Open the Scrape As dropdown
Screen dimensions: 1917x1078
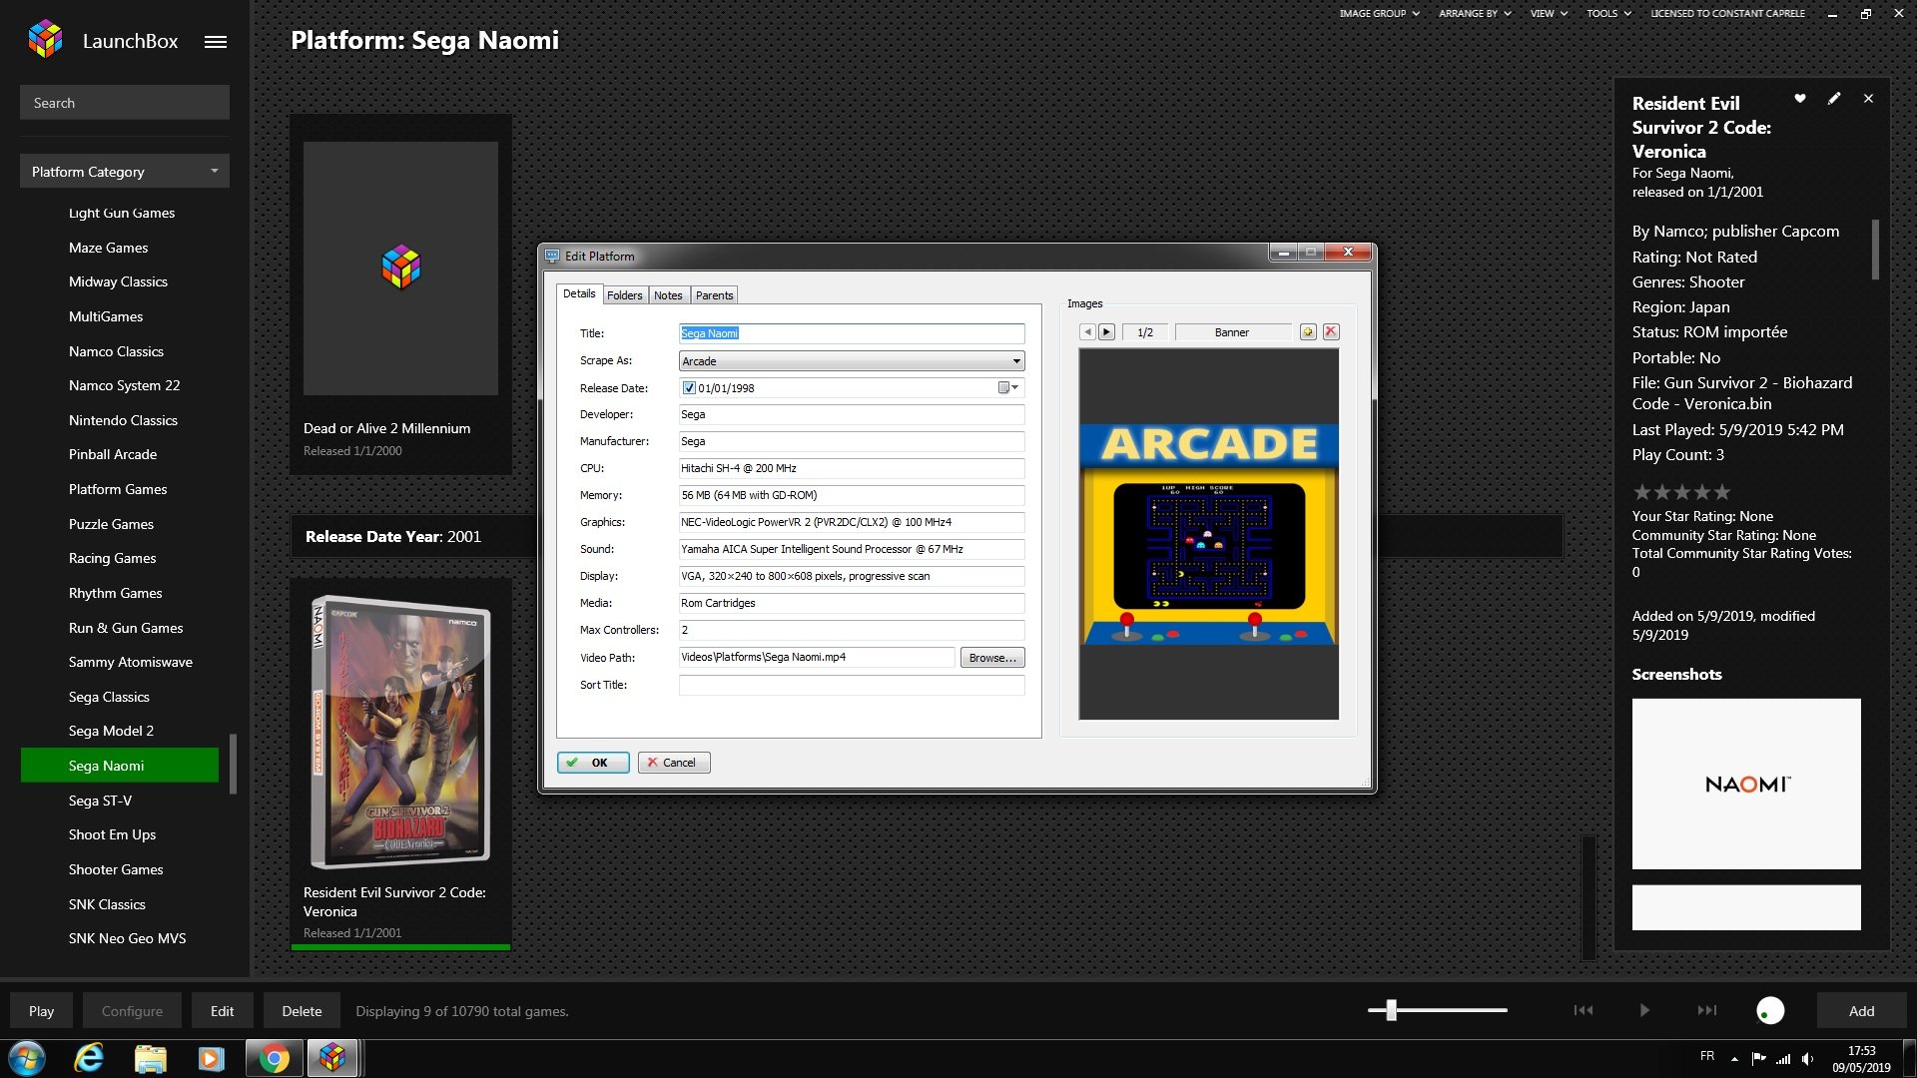pyautogui.click(x=852, y=361)
